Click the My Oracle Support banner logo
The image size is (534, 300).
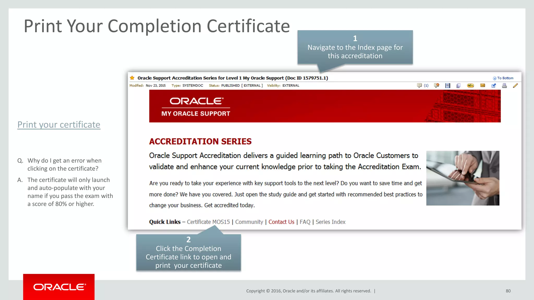(196, 107)
